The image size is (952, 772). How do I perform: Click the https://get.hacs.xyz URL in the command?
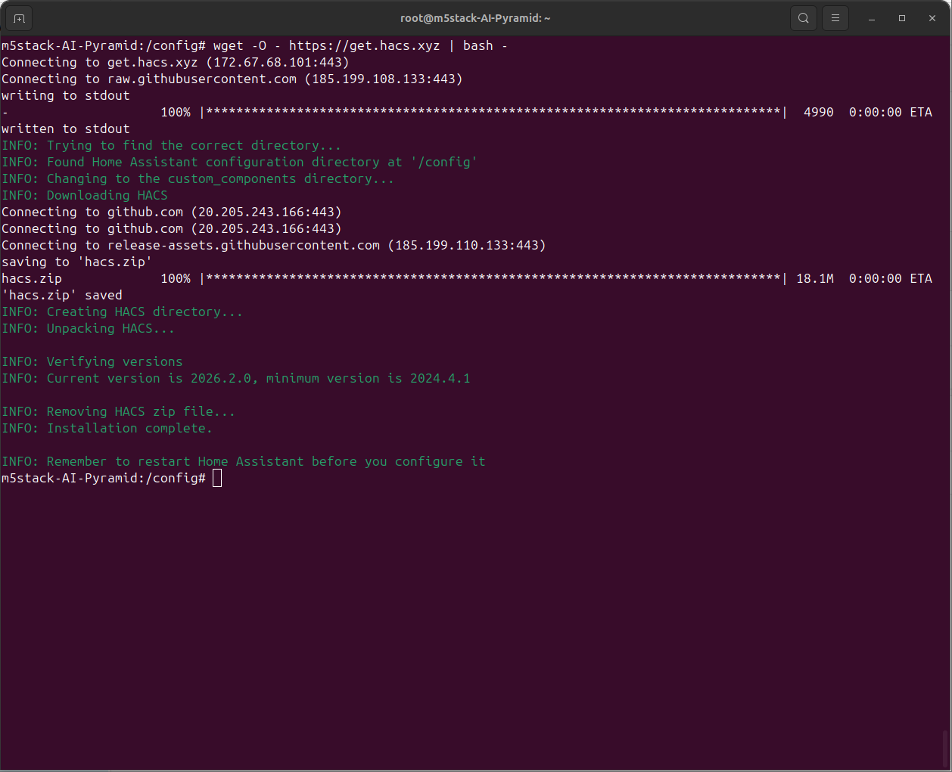pyautogui.click(x=364, y=46)
